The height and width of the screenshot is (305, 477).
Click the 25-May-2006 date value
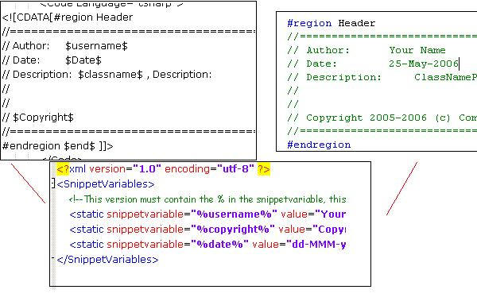(x=424, y=64)
